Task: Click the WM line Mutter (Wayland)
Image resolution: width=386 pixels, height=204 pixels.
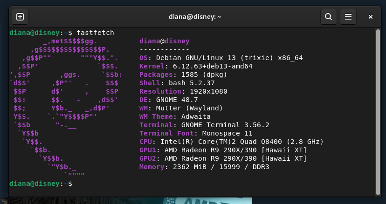Action: (x=181, y=108)
